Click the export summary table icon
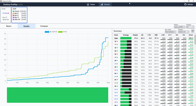The image size is (196, 106). [193, 31]
